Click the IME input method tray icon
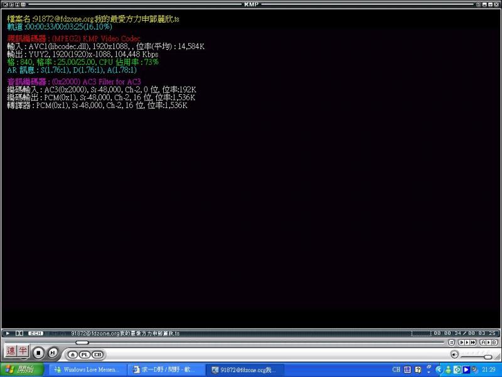This screenshot has width=502, height=377. click(x=407, y=369)
